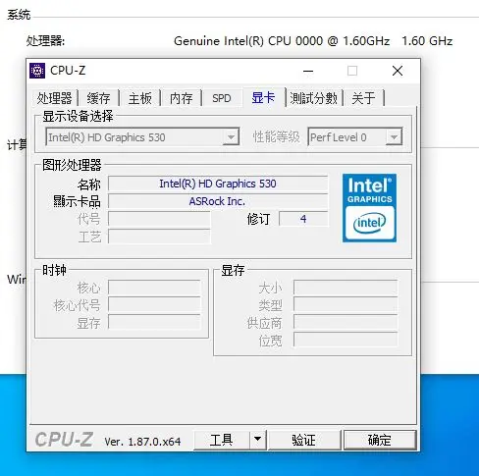Click the 位宽 bus width field
Viewport: 479px width, 476px height.
346,341
